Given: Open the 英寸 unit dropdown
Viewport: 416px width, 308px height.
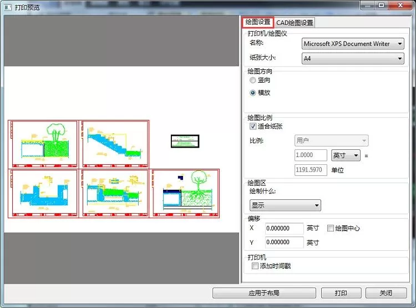Looking at the screenshot, I should point(346,155).
